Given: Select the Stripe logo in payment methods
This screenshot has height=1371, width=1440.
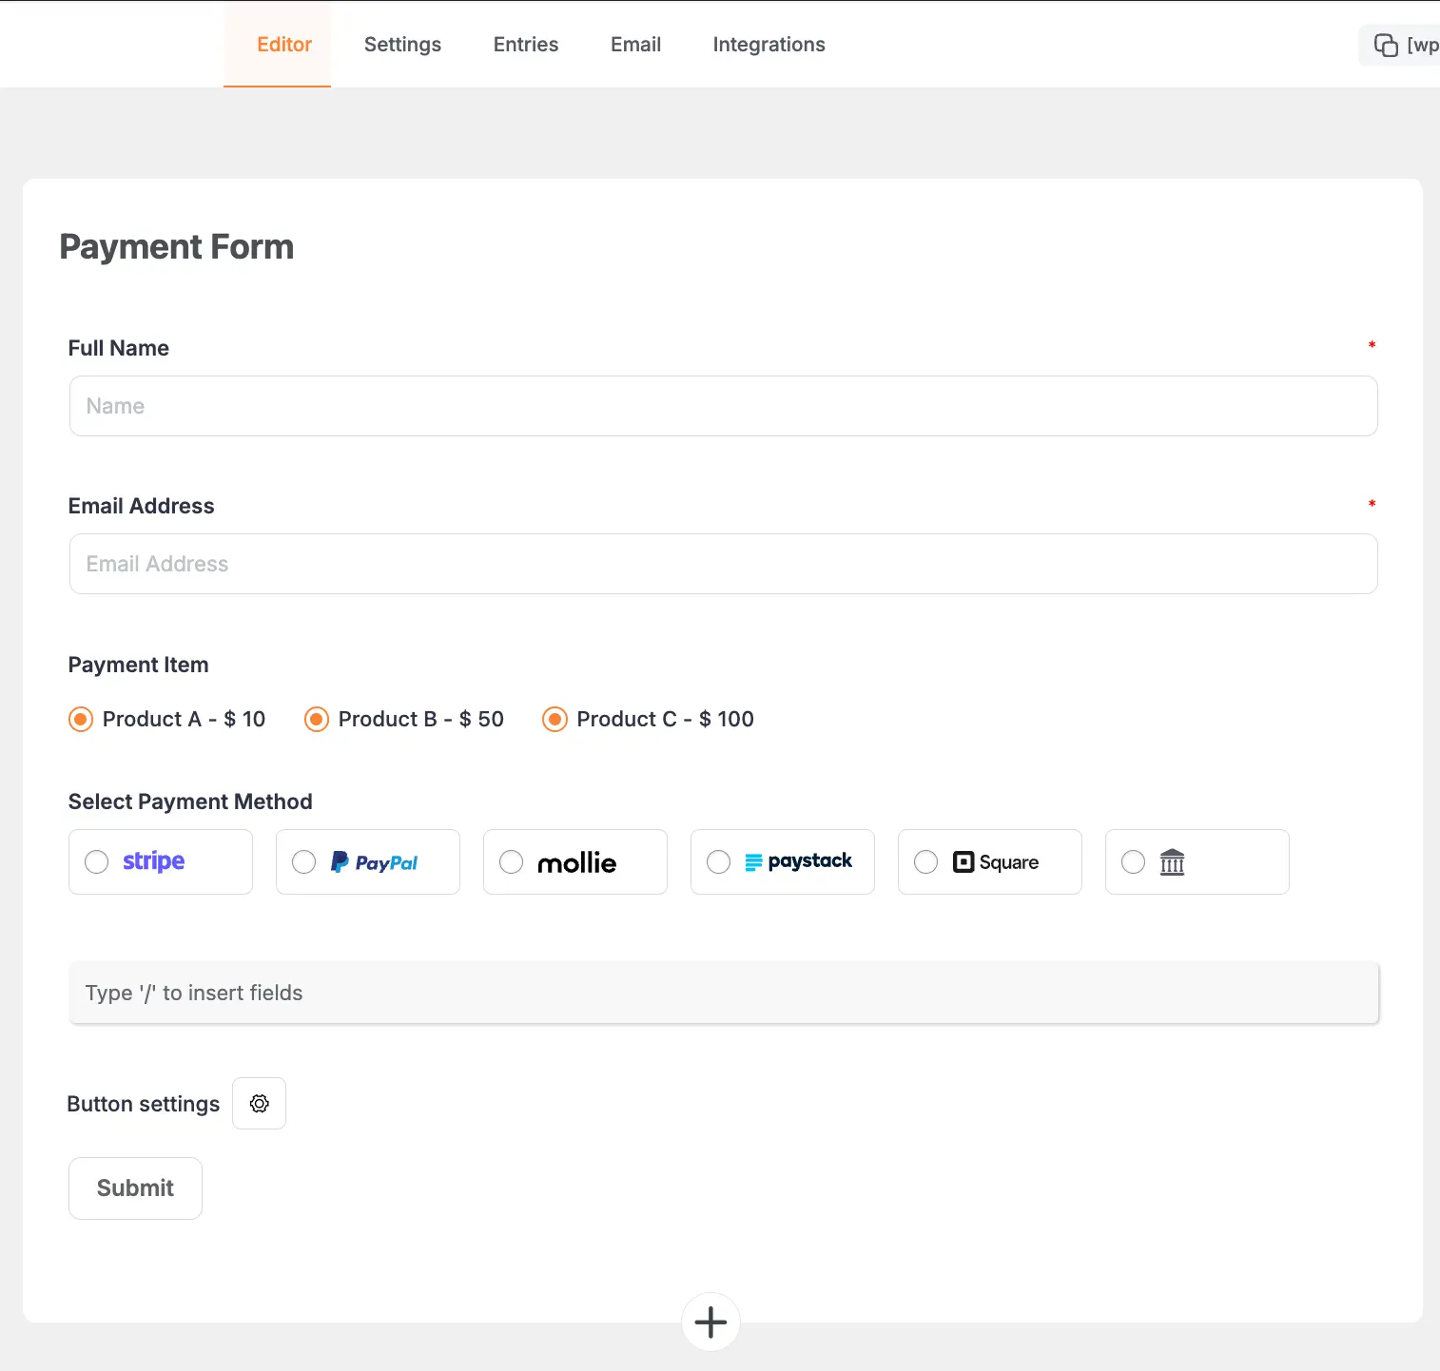Looking at the screenshot, I should [x=153, y=860].
